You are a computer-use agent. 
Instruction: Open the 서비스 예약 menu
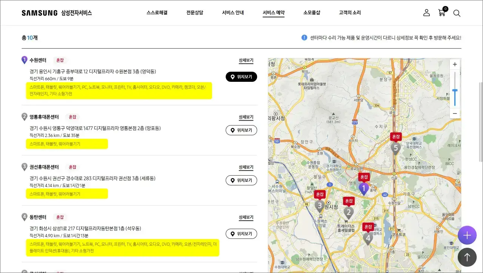(274, 13)
